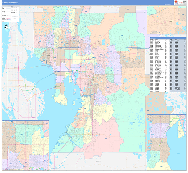This screenshot has width=188, height=173.
Task: Select the Apollo Beach index row
Action: tap(157, 71)
